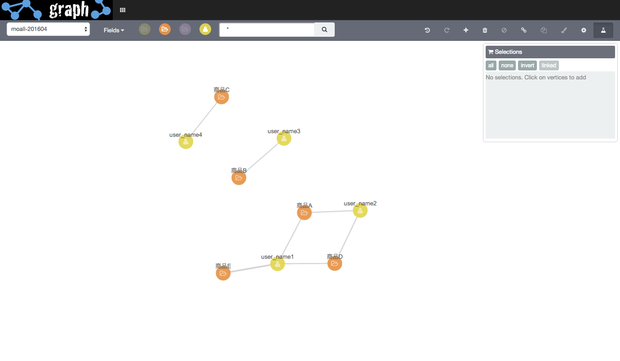Click the Redo icon in the toolbar

tap(447, 30)
